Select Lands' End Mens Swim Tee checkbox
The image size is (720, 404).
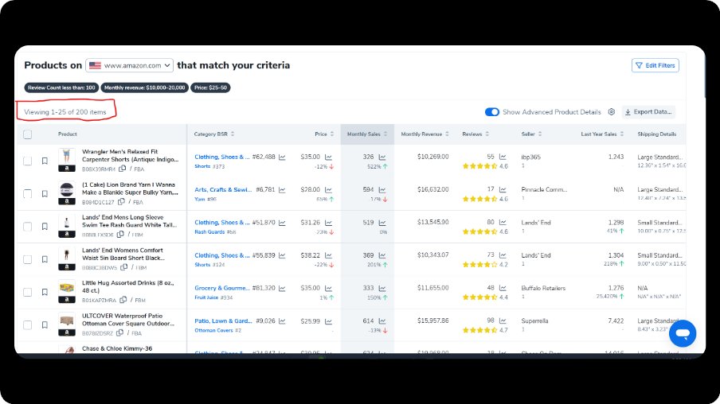pyautogui.click(x=28, y=227)
